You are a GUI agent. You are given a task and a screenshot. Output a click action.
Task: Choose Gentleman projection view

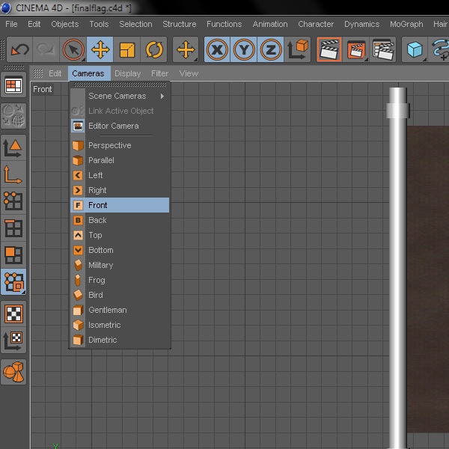tap(120, 310)
